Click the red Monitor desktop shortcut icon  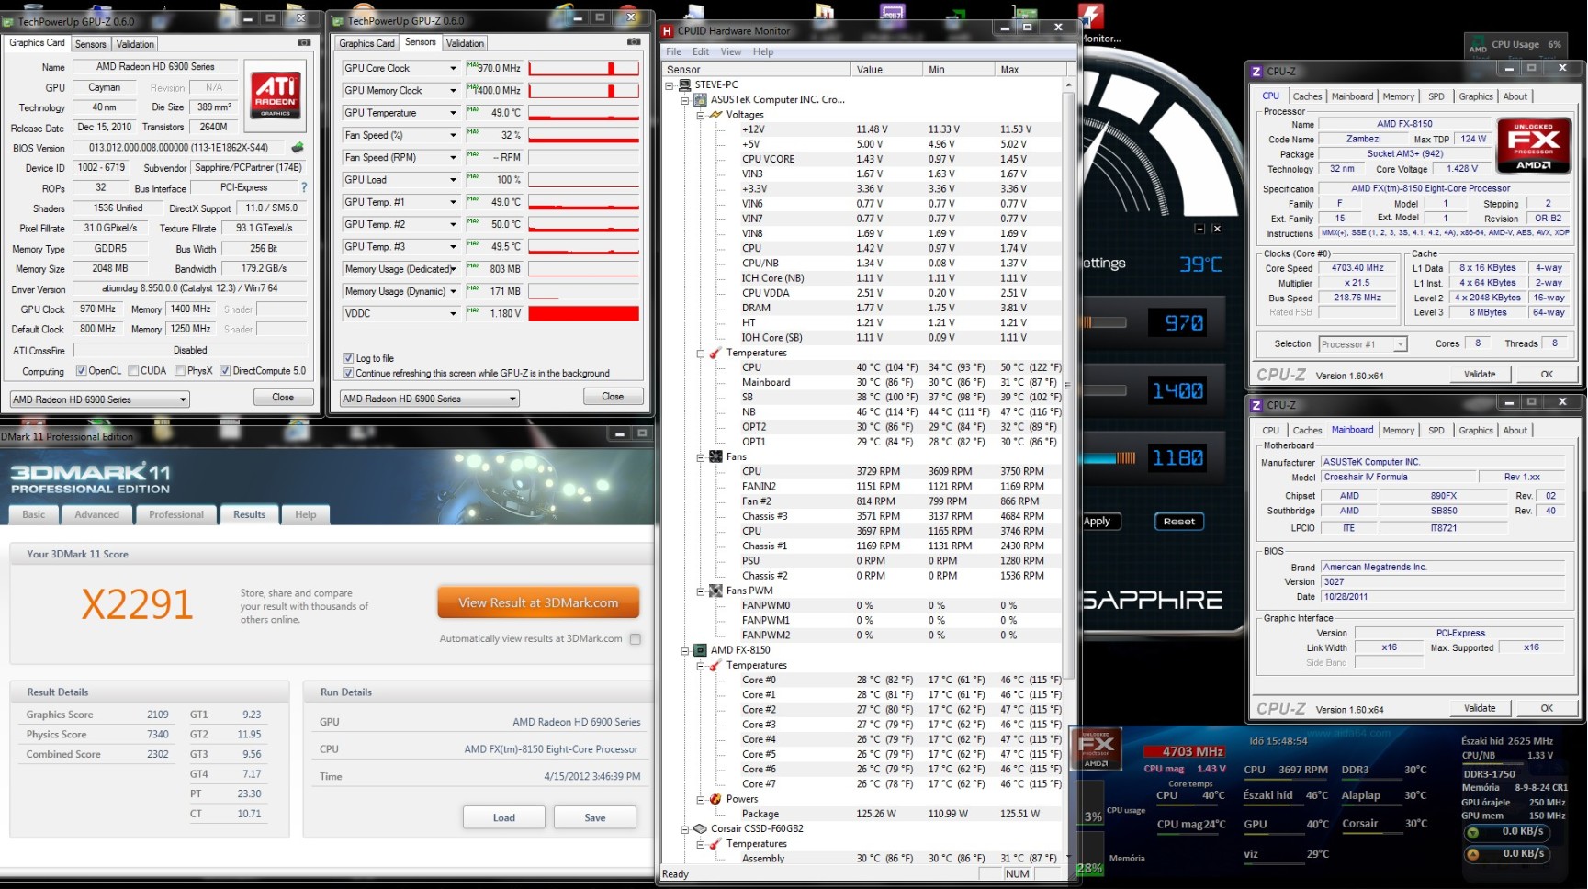point(1090,15)
